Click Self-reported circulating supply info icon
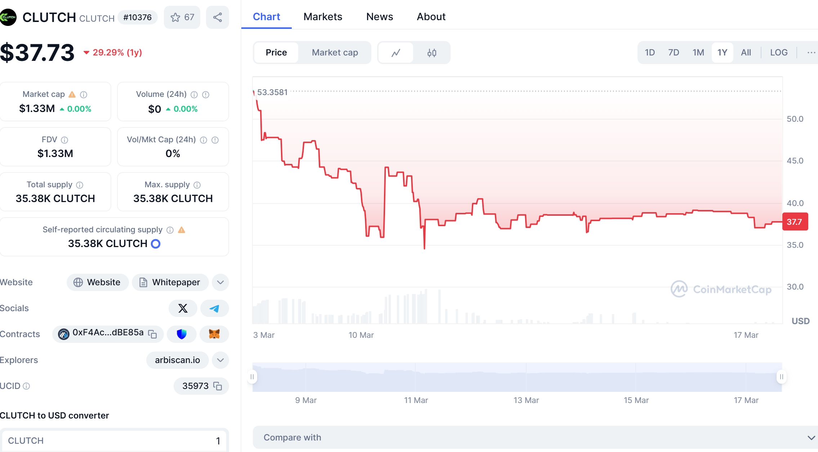The width and height of the screenshot is (818, 452). coord(170,230)
